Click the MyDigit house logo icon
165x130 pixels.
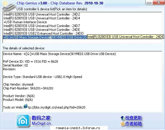tap(23, 121)
